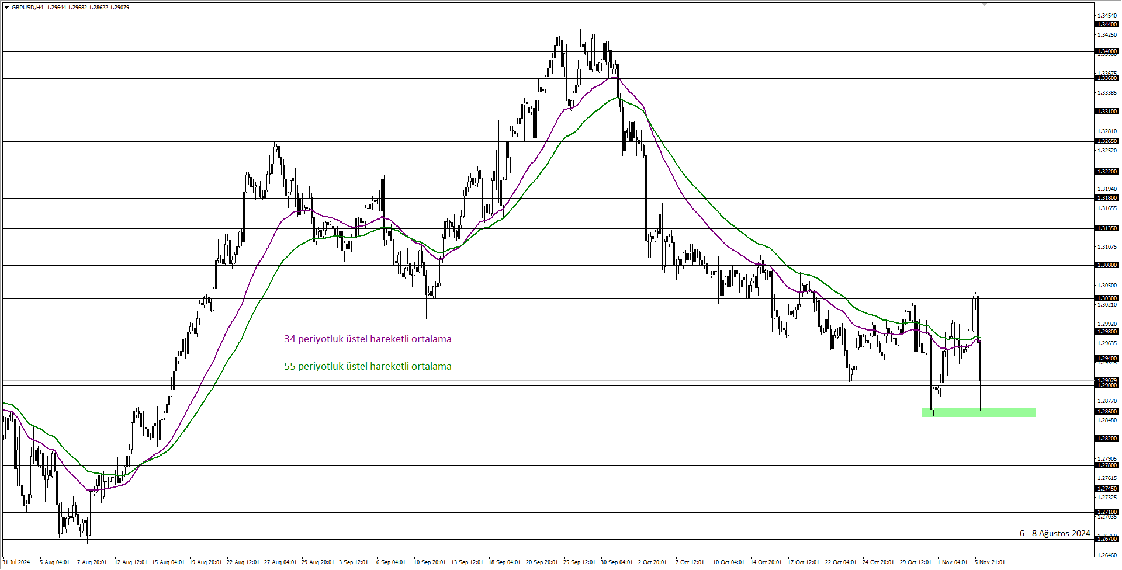Click the '31 Jul 2024' time axis label
Screen dimensions: 1122x570
[x=16, y=562]
